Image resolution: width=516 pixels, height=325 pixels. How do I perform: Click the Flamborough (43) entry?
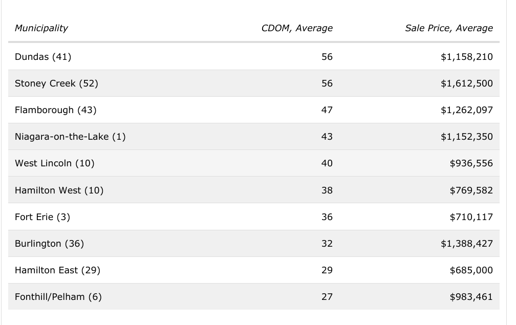pyautogui.click(x=56, y=110)
